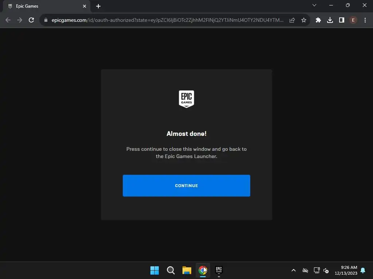This screenshot has width=373, height=279.
Task: Open the profile E avatar menu
Action: point(353,20)
